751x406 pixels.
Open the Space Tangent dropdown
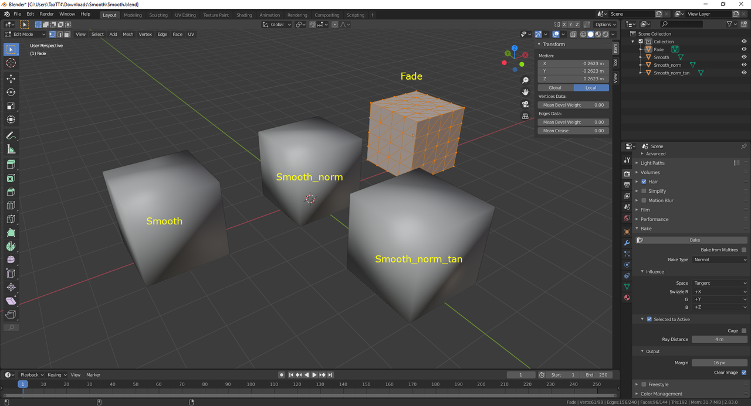pyautogui.click(x=720, y=283)
